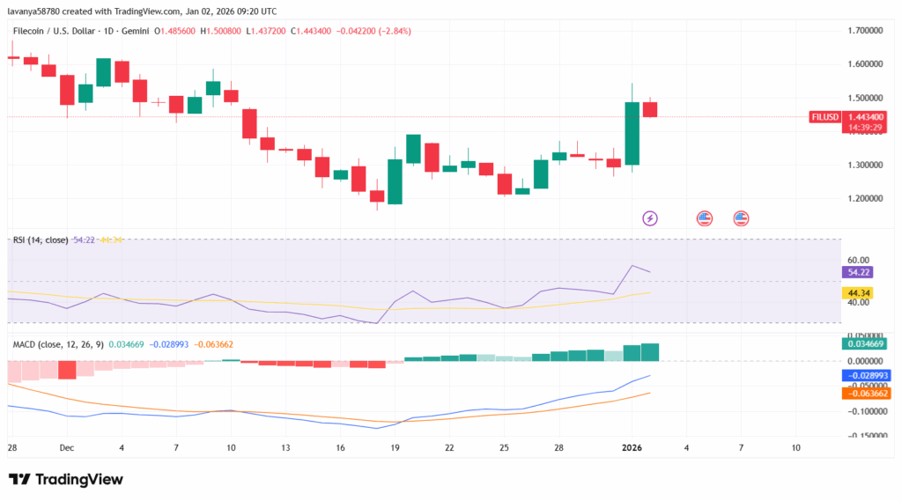Image resolution: width=902 pixels, height=501 pixels.
Task: Click the TradingView logo at bottom left
Action: [66, 479]
